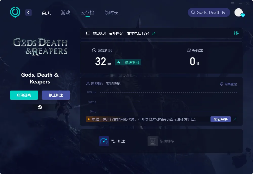
Task: Click the location pin icon beside 游戏服
Action: [x=88, y=83]
